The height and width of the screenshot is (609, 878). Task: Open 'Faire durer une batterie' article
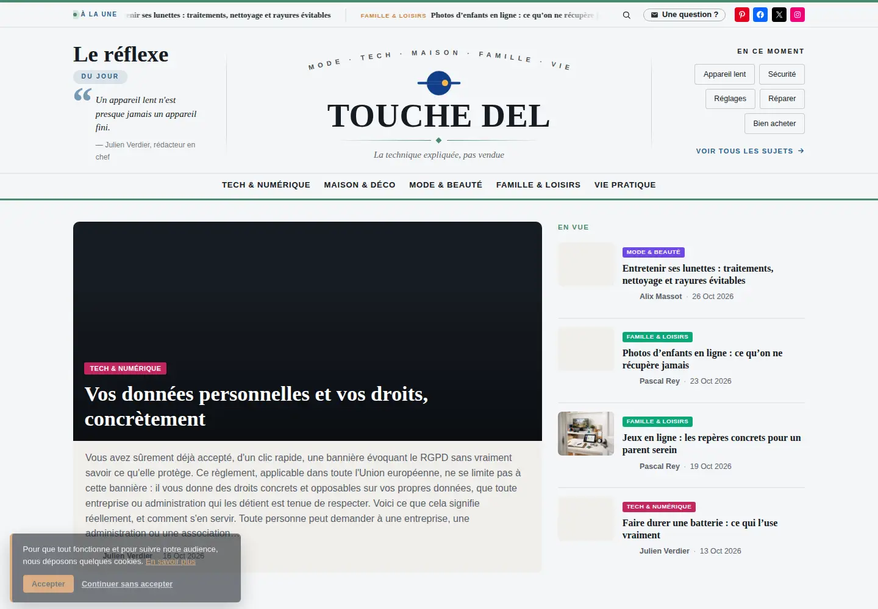click(x=700, y=529)
